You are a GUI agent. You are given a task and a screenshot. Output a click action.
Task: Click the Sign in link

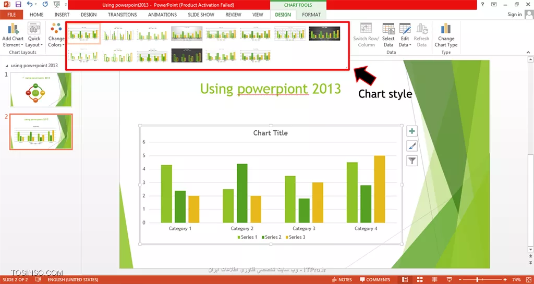(515, 14)
